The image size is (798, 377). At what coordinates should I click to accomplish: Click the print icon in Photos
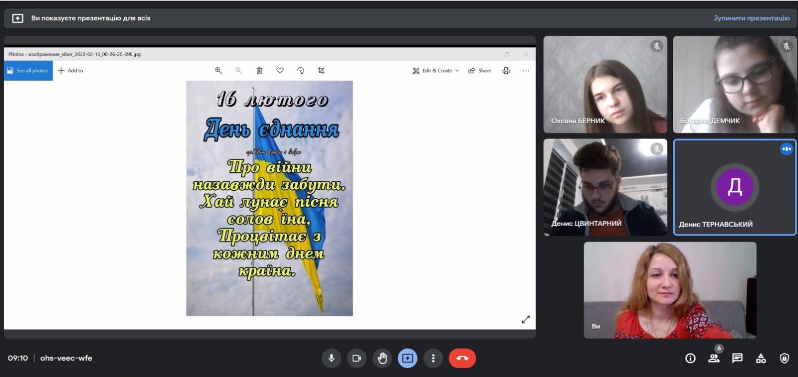coord(506,71)
